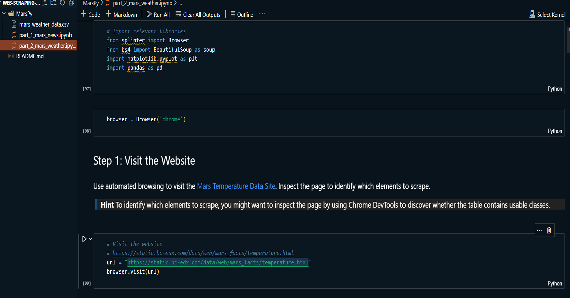Open notebook toolbar overflow menu
570x298 pixels.
[262, 14]
